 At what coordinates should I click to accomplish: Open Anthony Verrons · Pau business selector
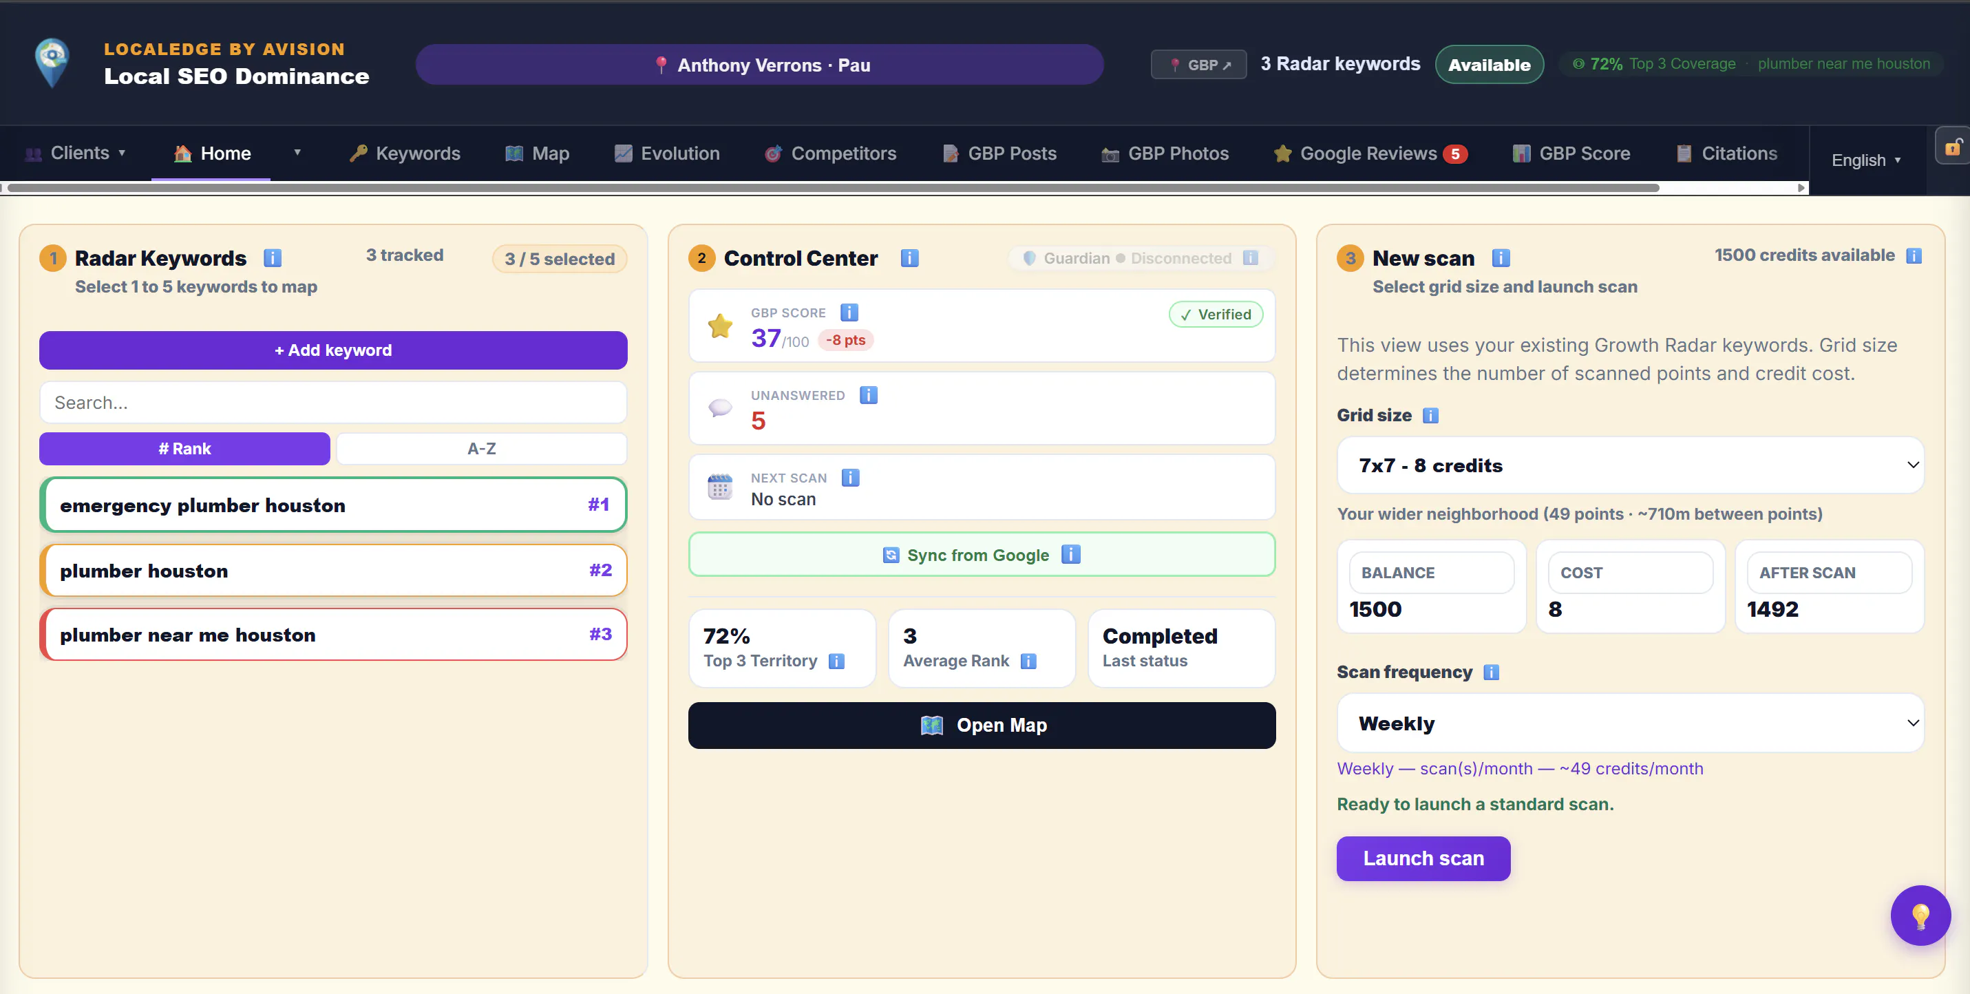[x=759, y=65]
